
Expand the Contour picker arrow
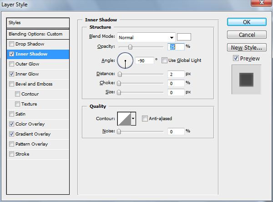(133, 119)
